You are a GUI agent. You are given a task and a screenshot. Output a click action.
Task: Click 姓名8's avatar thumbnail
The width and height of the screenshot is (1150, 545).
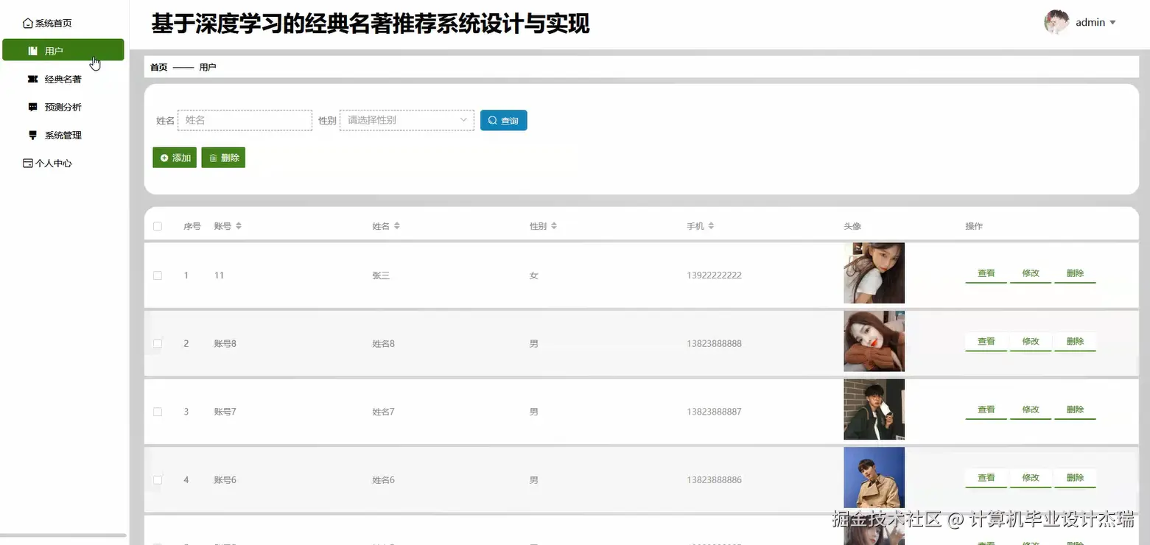click(874, 342)
